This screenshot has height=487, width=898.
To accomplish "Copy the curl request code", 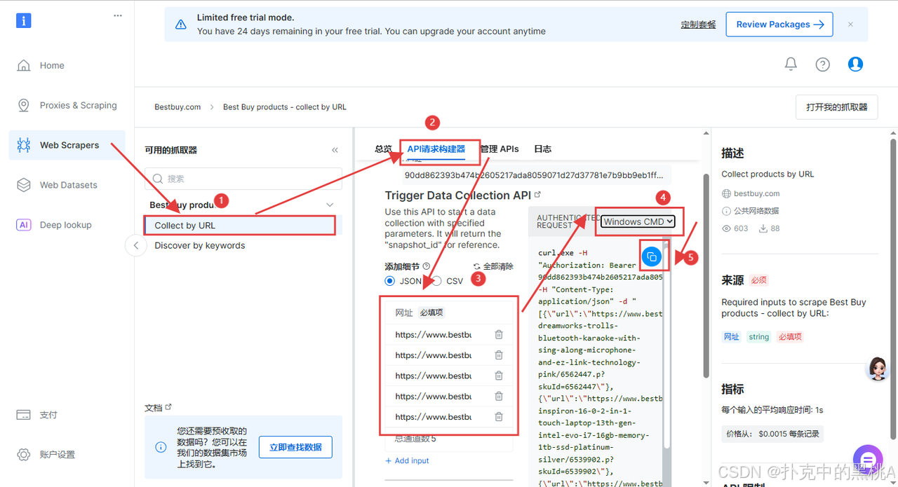I will point(651,256).
